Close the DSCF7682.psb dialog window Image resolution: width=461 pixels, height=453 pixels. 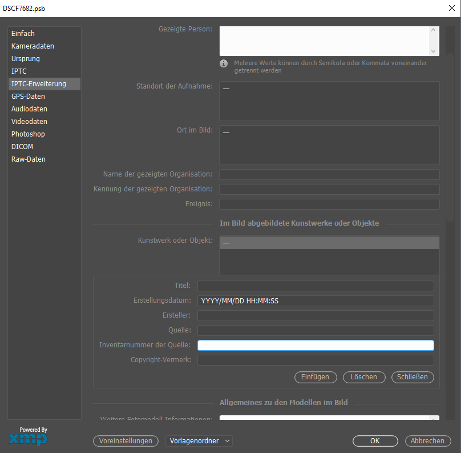451,7
